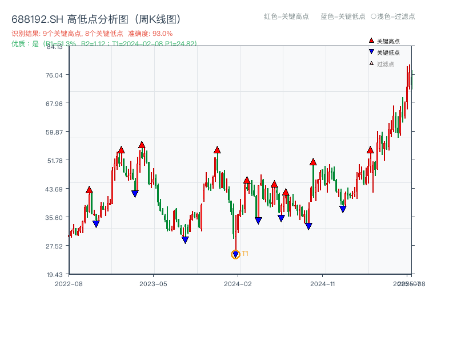Click the hollow triangle icon beside 过滤点 legend
457x342 pixels.
(371, 63)
